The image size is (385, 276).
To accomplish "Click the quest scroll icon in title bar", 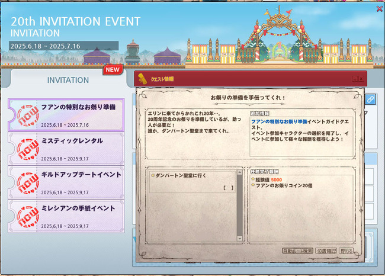I will [x=143, y=79].
